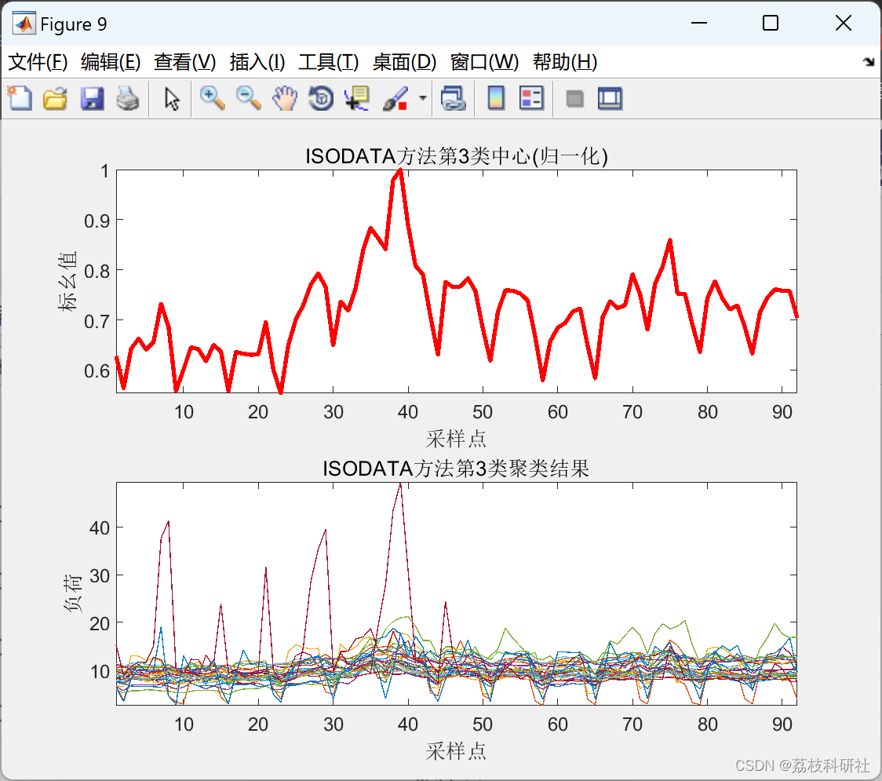Maximize the Figure 9 window
This screenshot has width=882, height=781.
pyautogui.click(x=771, y=23)
